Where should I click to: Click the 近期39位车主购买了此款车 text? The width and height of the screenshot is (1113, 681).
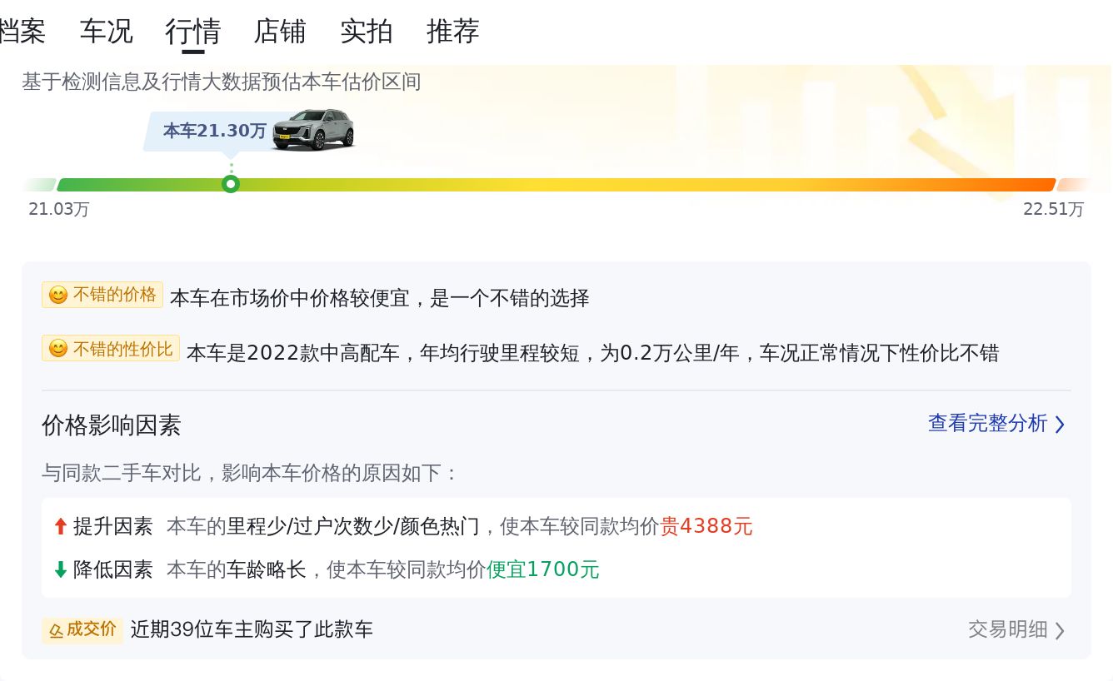252,629
